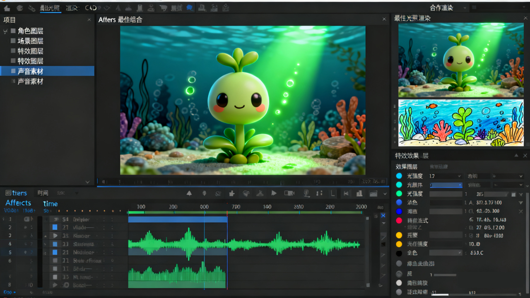Click the CAD icon in top toolbar
The image size is (530, 298).
(91, 8)
